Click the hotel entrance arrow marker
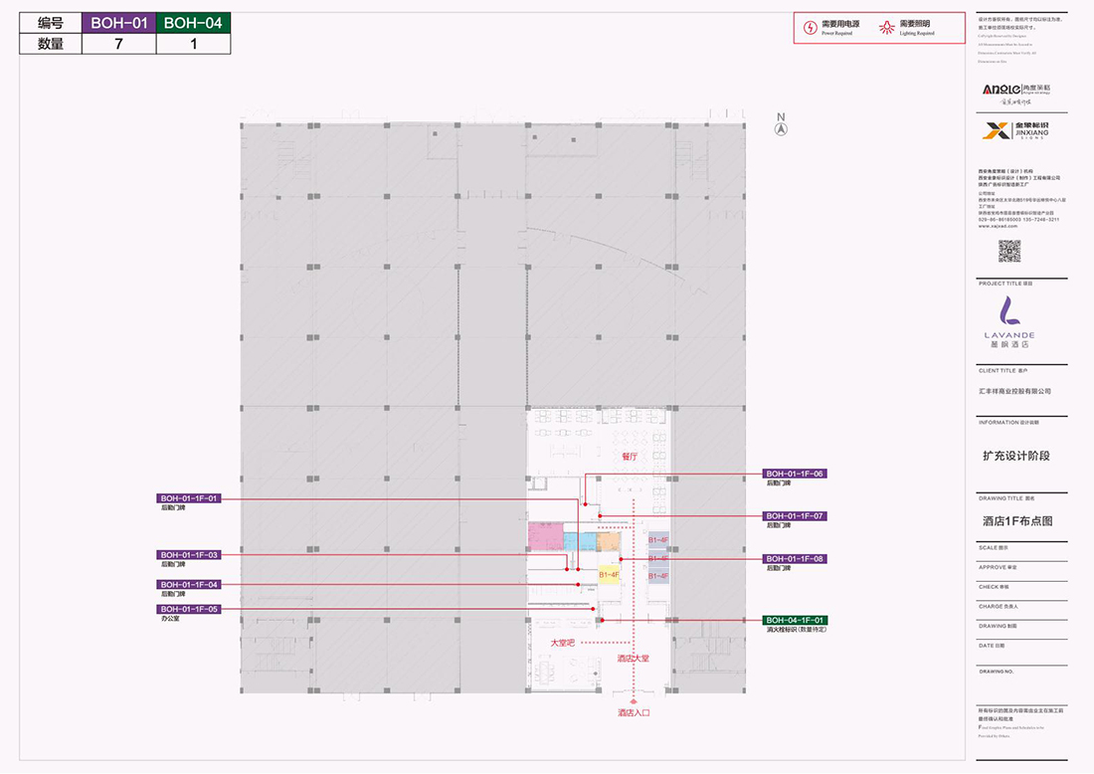Screen dimensions: 1094x774 633,699
